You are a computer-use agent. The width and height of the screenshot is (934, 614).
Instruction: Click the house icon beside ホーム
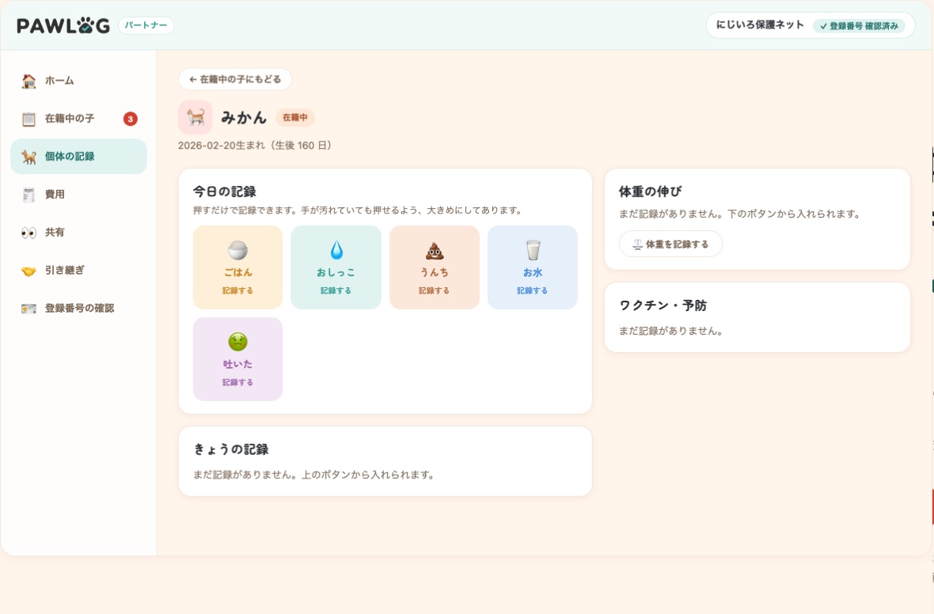pyautogui.click(x=28, y=81)
